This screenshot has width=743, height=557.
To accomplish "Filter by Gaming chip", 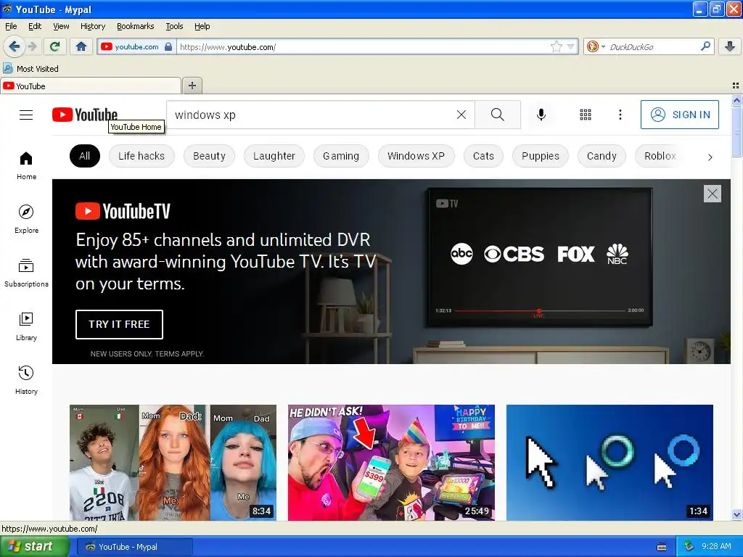I will click(x=341, y=156).
